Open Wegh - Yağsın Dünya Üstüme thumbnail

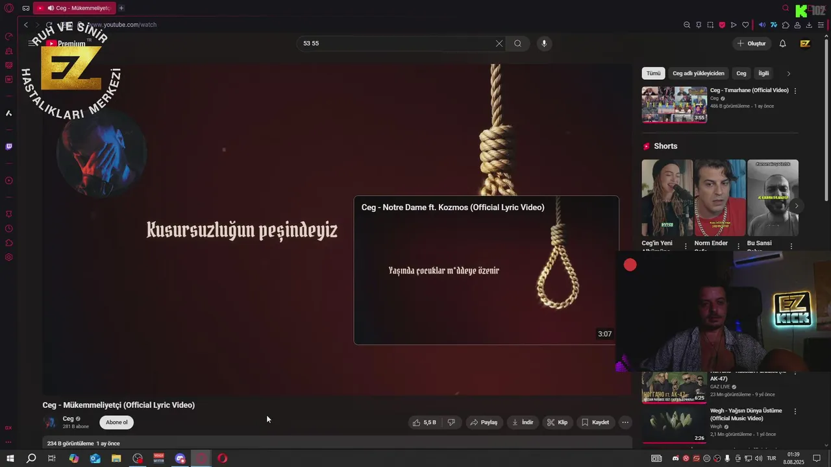coord(675,425)
